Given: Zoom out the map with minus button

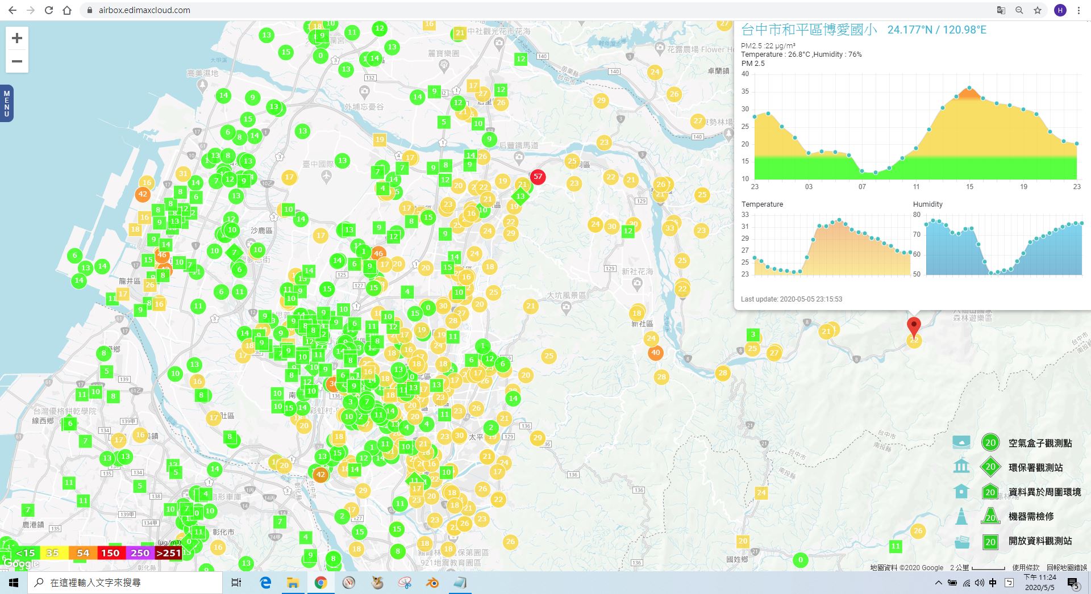Looking at the screenshot, I should [x=17, y=61].
